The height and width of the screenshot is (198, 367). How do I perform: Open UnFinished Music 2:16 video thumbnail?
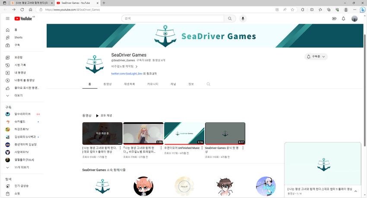tap(184, 133)
